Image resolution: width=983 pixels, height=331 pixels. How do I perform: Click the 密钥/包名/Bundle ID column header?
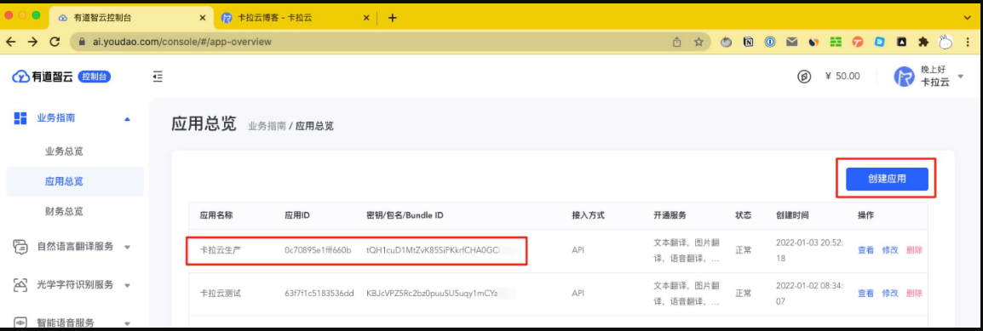405,215
